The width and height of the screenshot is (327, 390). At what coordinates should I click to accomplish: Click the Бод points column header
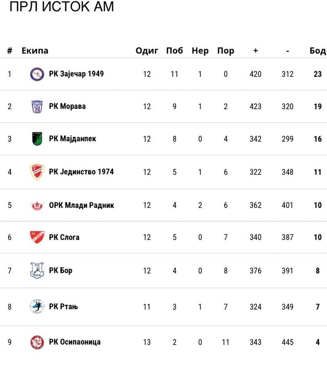pyautogui.click(x=318, y=51)
